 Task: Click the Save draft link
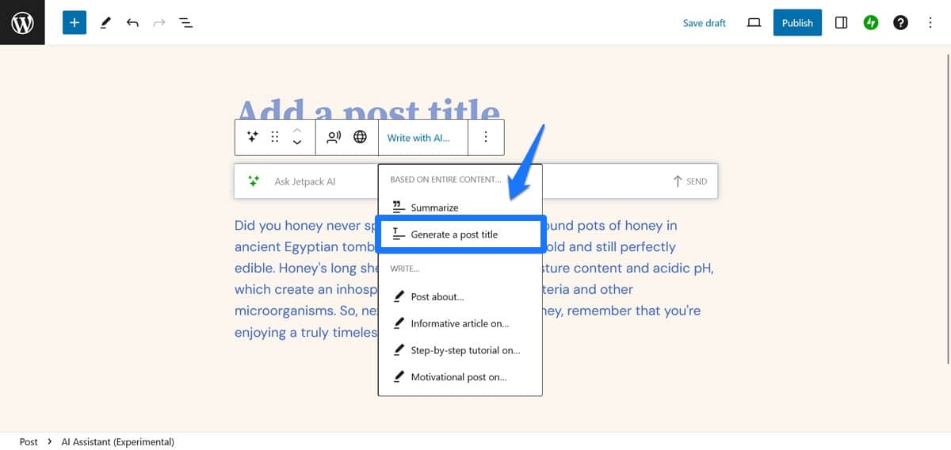(x=704, y=23)
